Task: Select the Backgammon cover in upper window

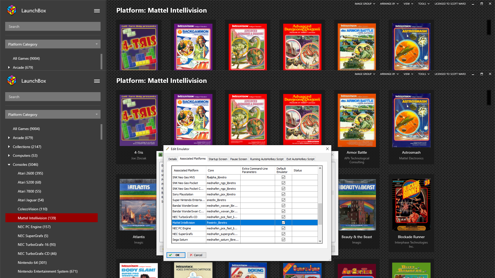Action: click(x=193, y=47)
